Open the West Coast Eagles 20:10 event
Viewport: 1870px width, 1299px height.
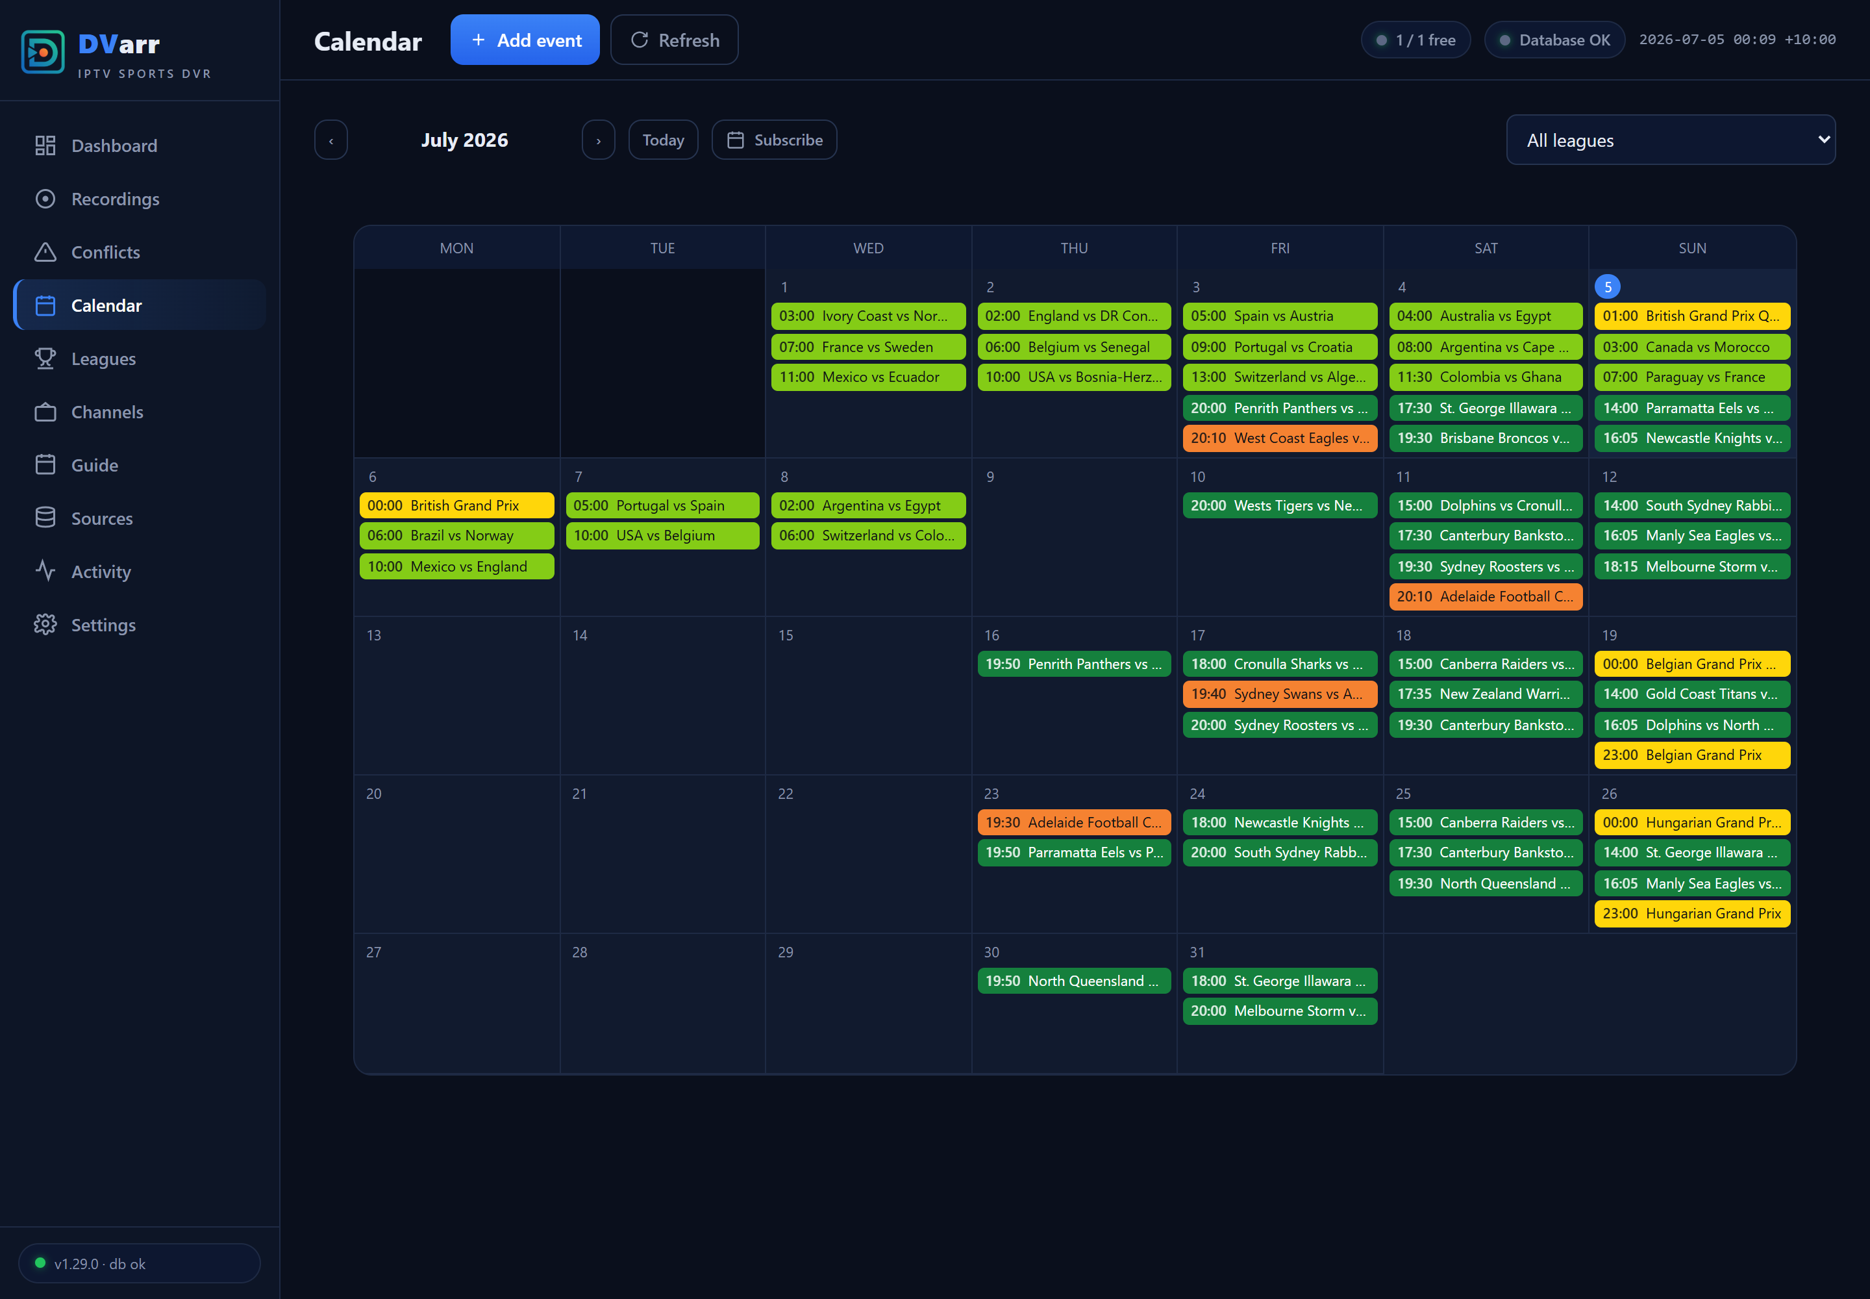(x=1279, y=438)
